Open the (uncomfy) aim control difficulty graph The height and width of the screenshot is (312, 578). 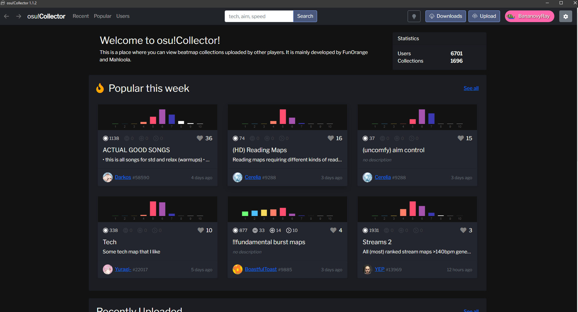pyautogui.click(x=417, y=117)
